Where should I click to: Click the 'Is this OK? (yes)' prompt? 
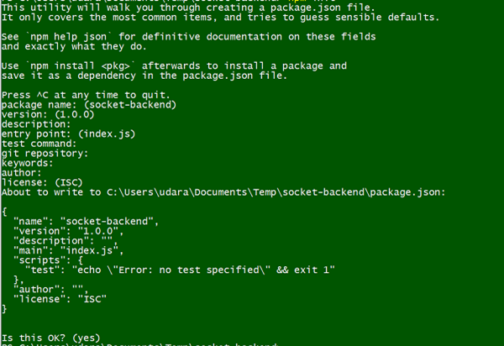click(50, 338)
